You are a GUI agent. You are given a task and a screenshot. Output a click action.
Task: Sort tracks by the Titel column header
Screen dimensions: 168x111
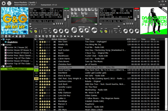pyautogui.click(x=106, y=39)
